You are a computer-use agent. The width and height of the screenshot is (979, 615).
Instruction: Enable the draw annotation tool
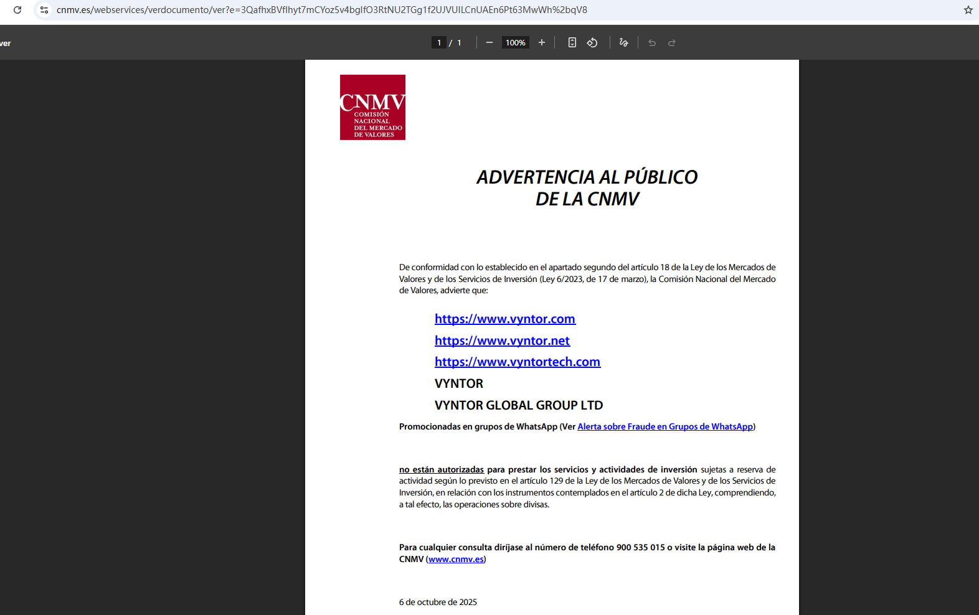click(623, 42)
